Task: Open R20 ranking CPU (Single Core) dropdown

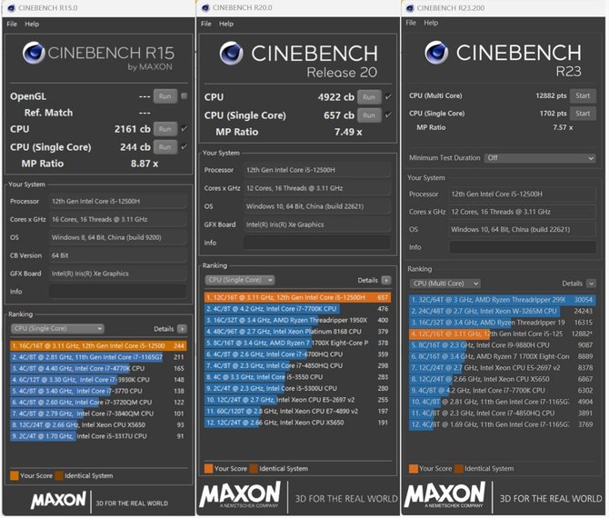Action: 242,281
